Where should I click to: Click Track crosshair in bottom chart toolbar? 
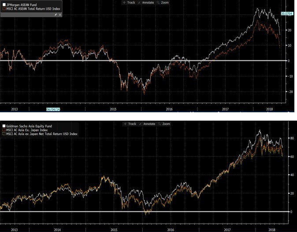click(x=130, y=124)
